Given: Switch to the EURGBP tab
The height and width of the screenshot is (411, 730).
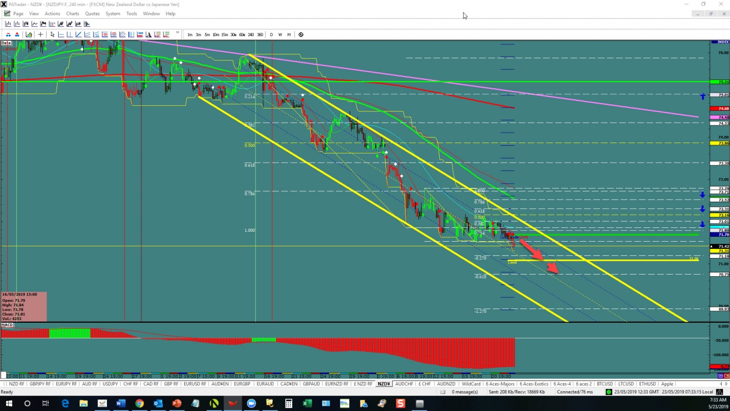Looking at the screenshot, I should 242,384.
